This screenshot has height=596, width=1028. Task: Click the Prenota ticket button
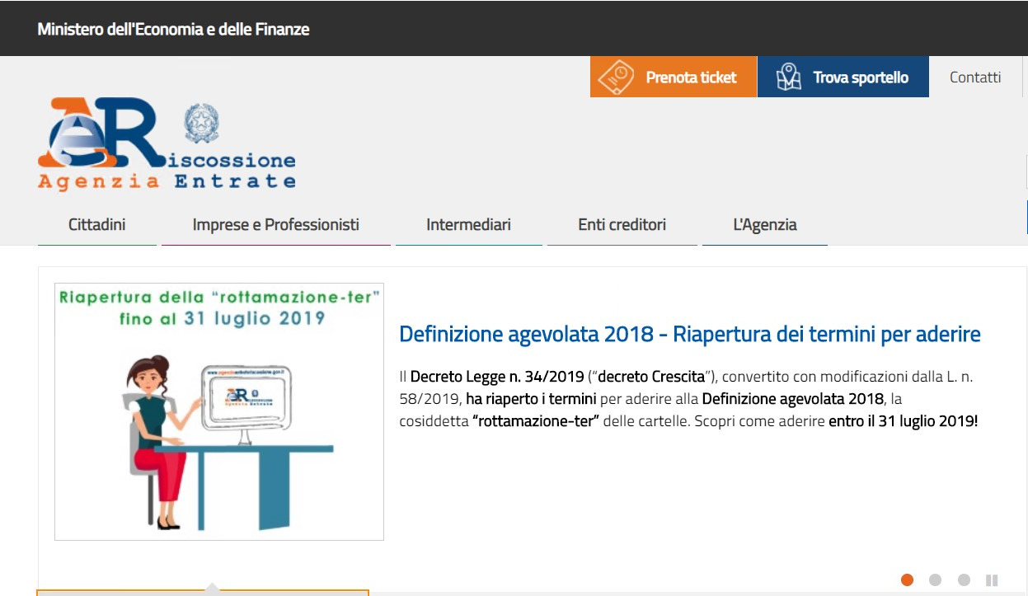click(674, 77)
